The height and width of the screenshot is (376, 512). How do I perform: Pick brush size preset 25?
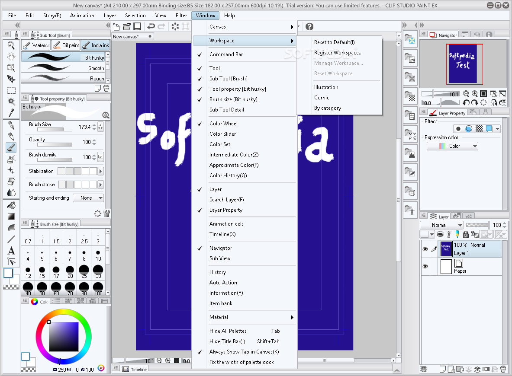click(x=84, y=271)
